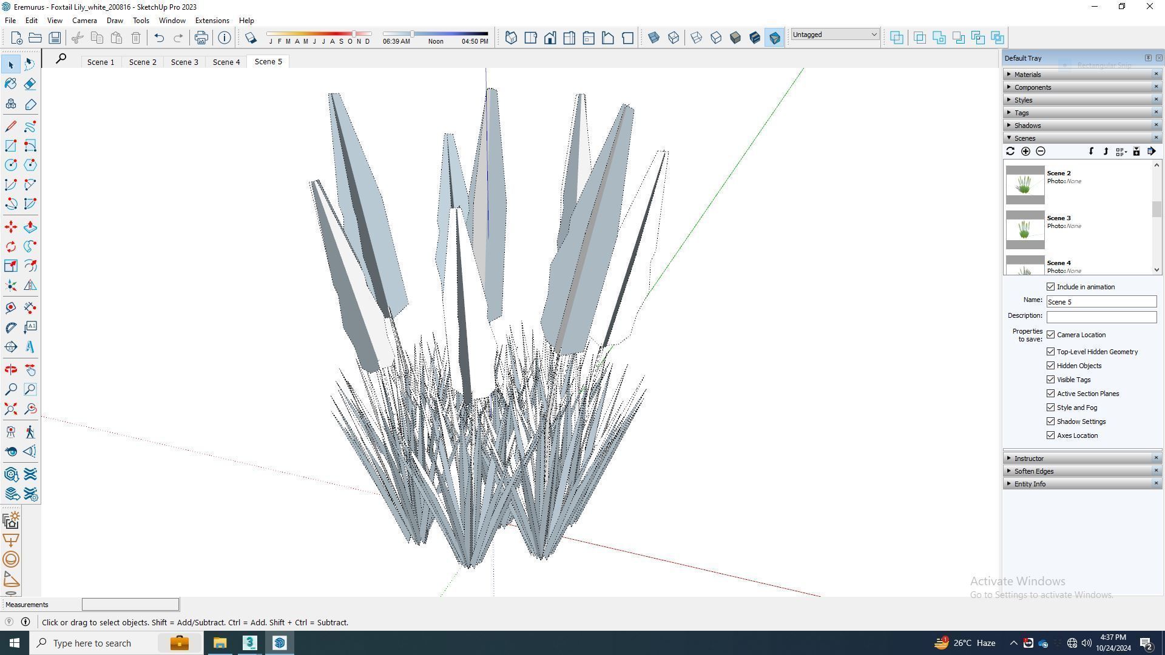This screenshot has height=655, width=1165.
Task: Open the Model Info icon in toolbar
Action: 225,38
